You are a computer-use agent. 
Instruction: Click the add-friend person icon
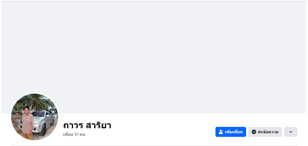coord(221,132)
